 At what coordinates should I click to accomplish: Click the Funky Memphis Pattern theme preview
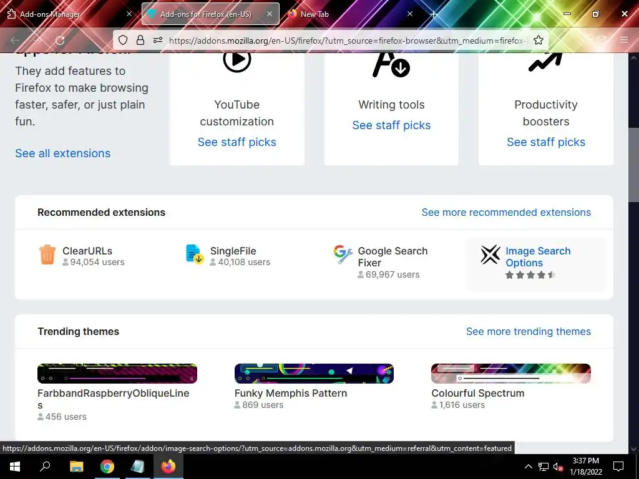[x=314, y=374]
